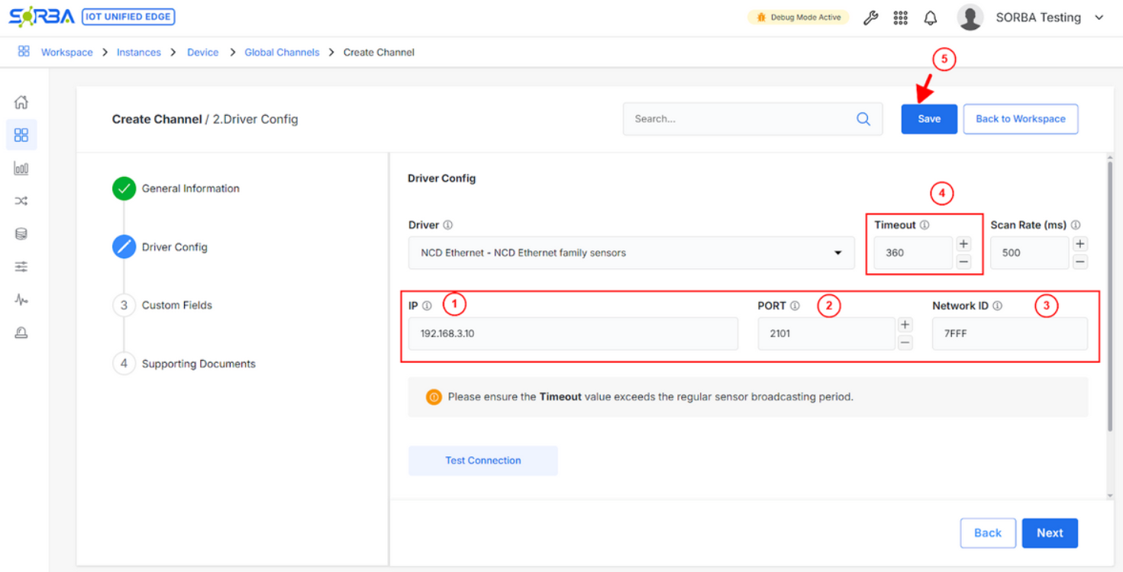Click the wrench tools icon in header
Viewport: 1123px width, 572px height.
[x=870, y=18]
